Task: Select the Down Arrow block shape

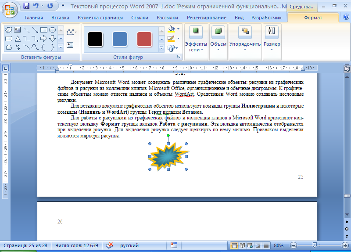Action: [x=52, y=39]
